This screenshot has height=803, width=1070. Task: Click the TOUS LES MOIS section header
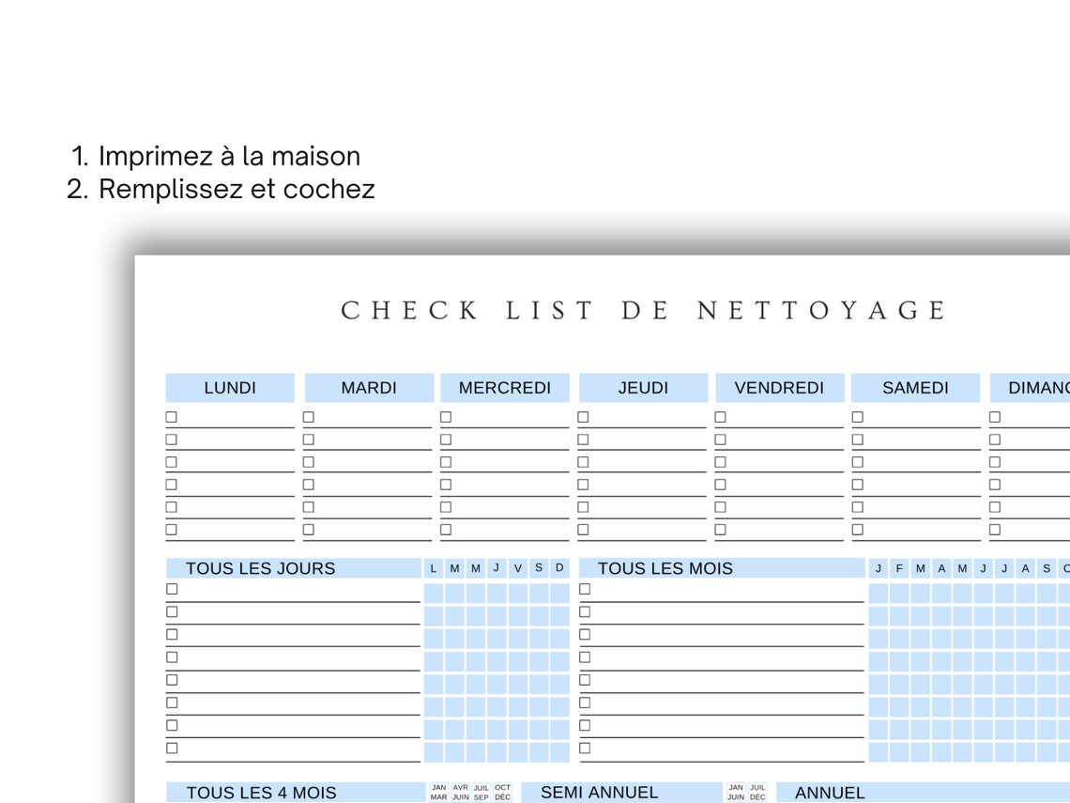(x=665, y=568)
